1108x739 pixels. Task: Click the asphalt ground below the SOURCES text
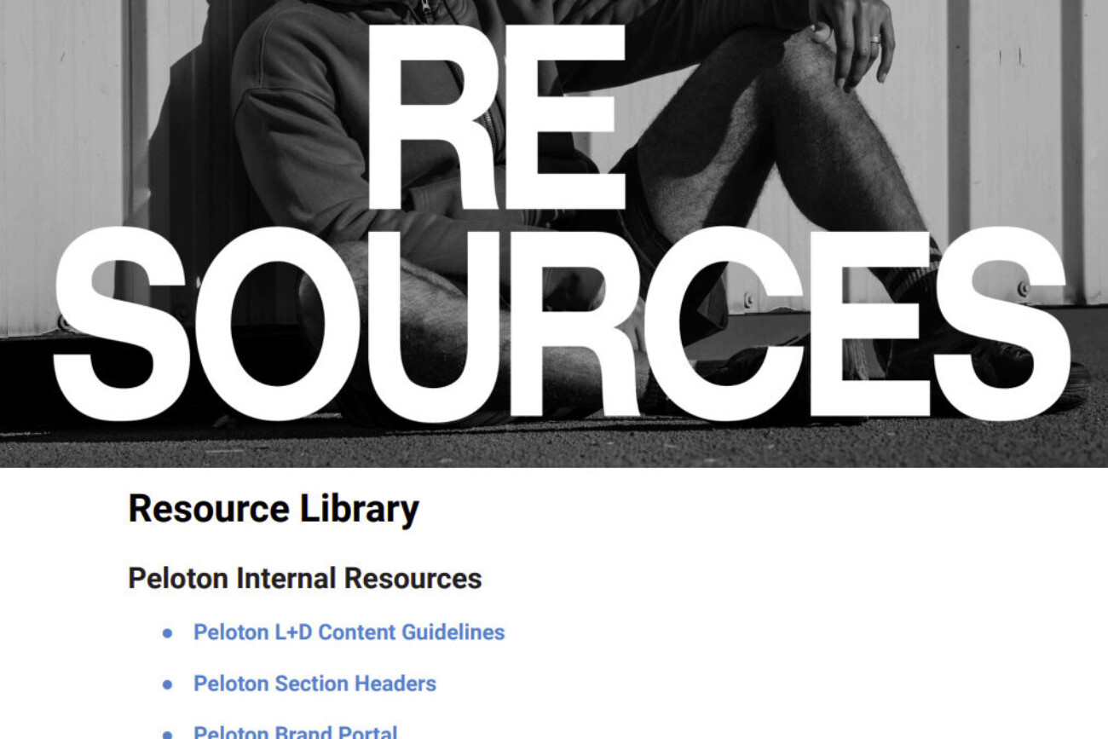554,445
